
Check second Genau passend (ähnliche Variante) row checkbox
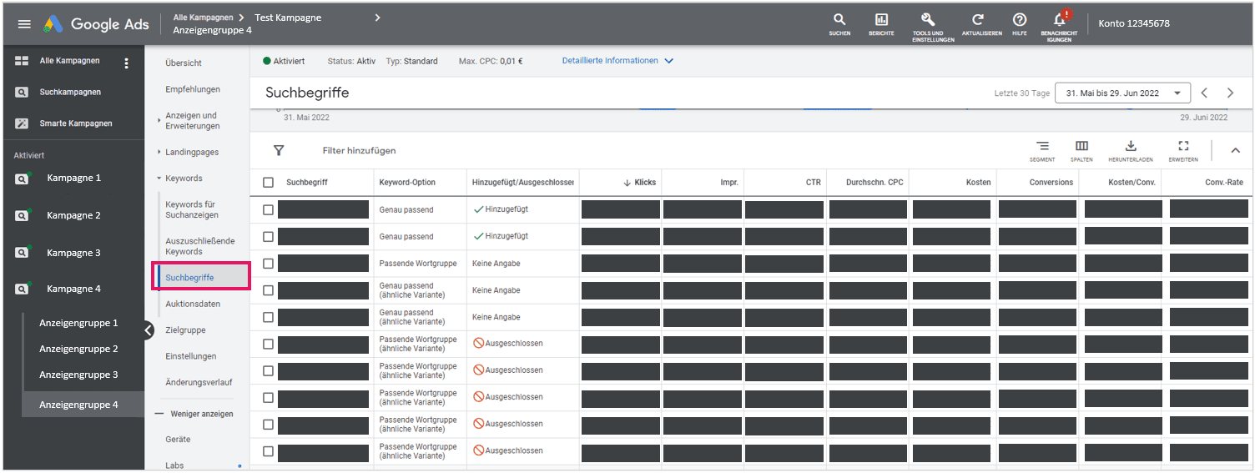(268, 317)
